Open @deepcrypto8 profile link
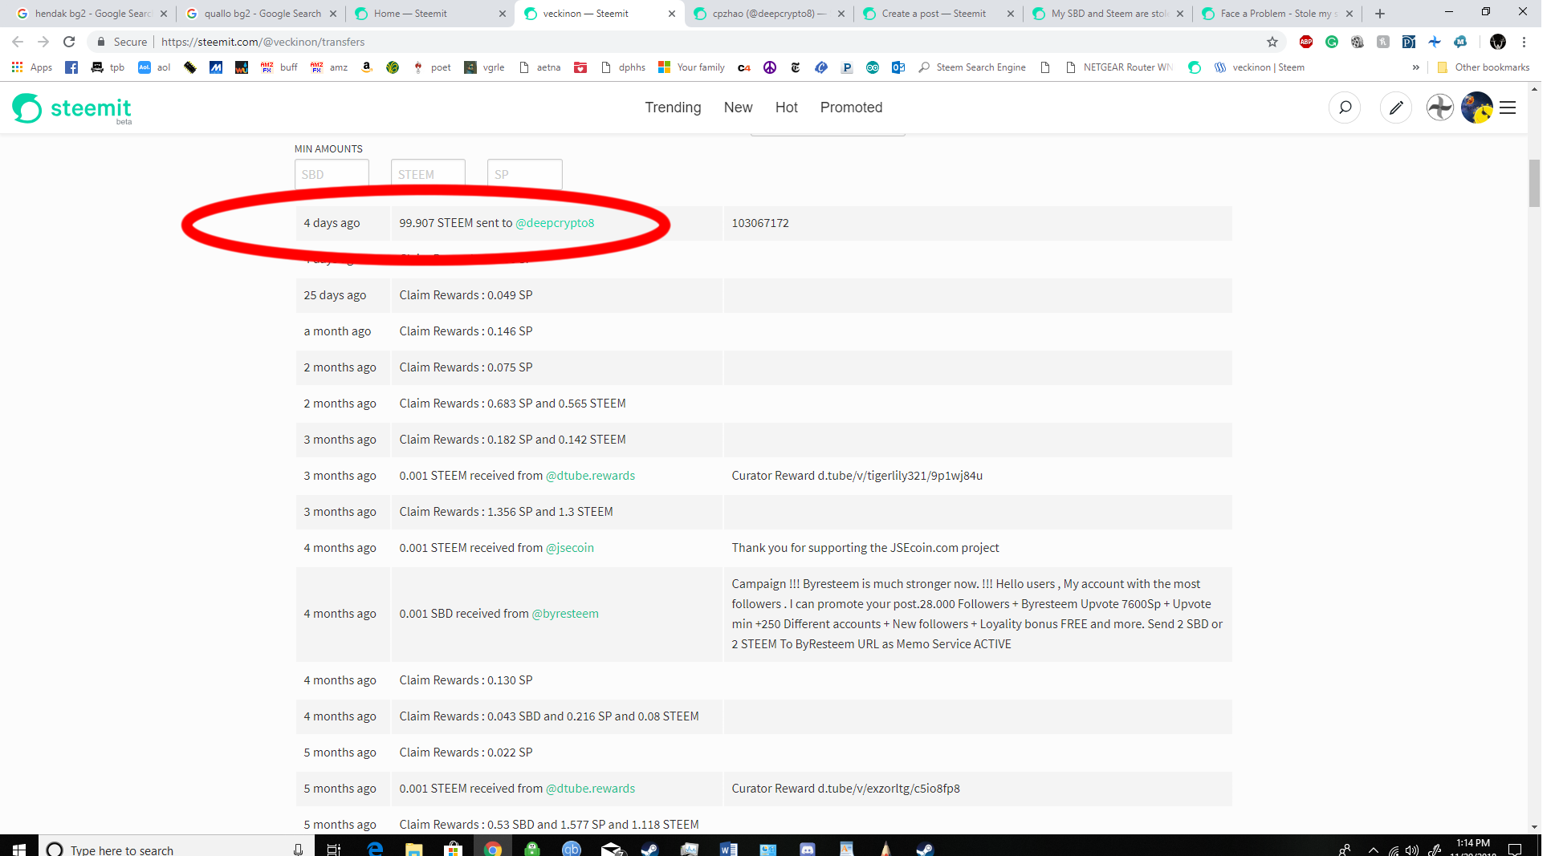Viewport: 1555px width, 856px height. [x=555, y=223]
